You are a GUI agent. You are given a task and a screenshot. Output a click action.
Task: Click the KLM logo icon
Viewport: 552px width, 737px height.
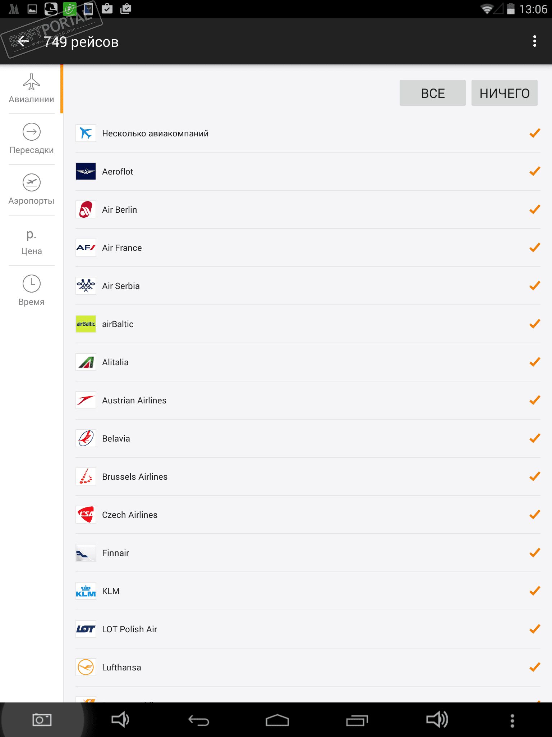[86, 591]
